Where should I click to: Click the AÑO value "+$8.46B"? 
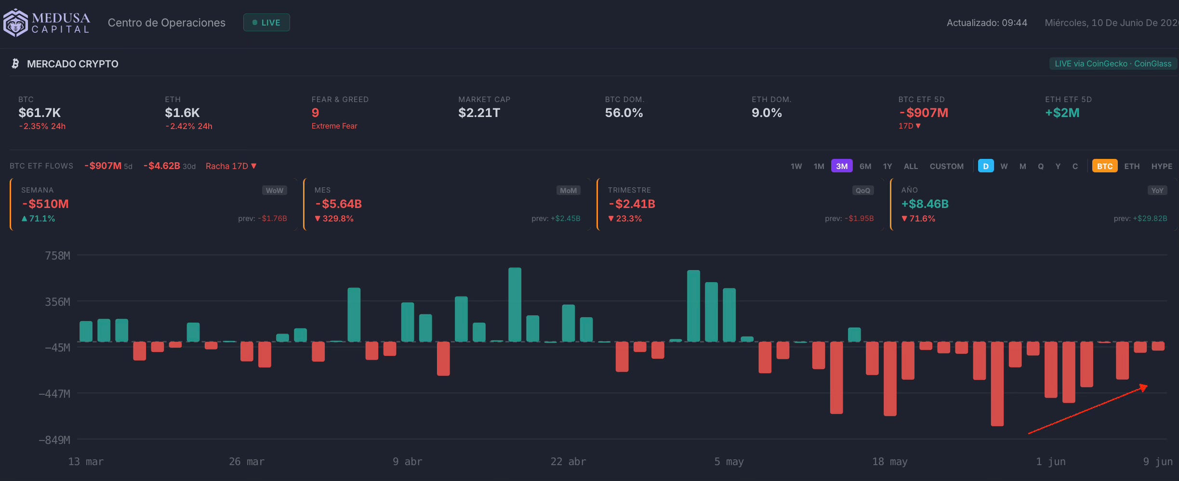(925, 204)
